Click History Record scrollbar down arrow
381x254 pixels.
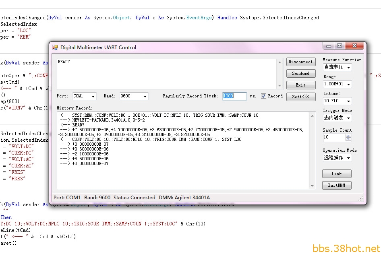coord(312,186)
